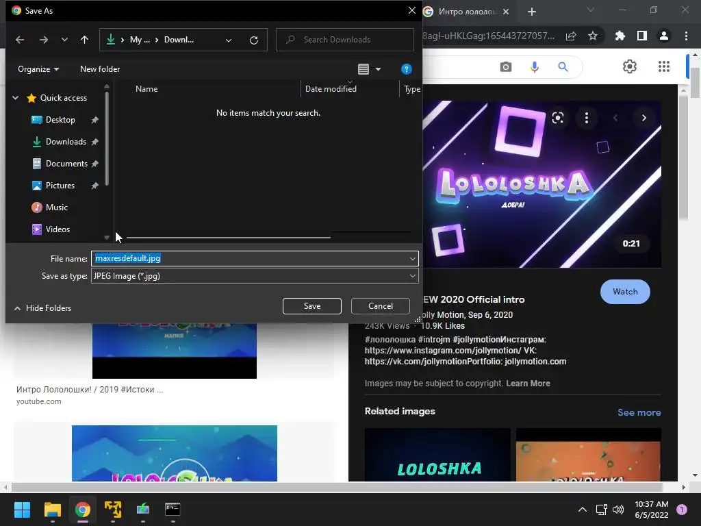Image resolution: width=701 pixels, height=526 pixels.
Task: Select Videos folder in sidebar
Action: (x=58, y=229)
